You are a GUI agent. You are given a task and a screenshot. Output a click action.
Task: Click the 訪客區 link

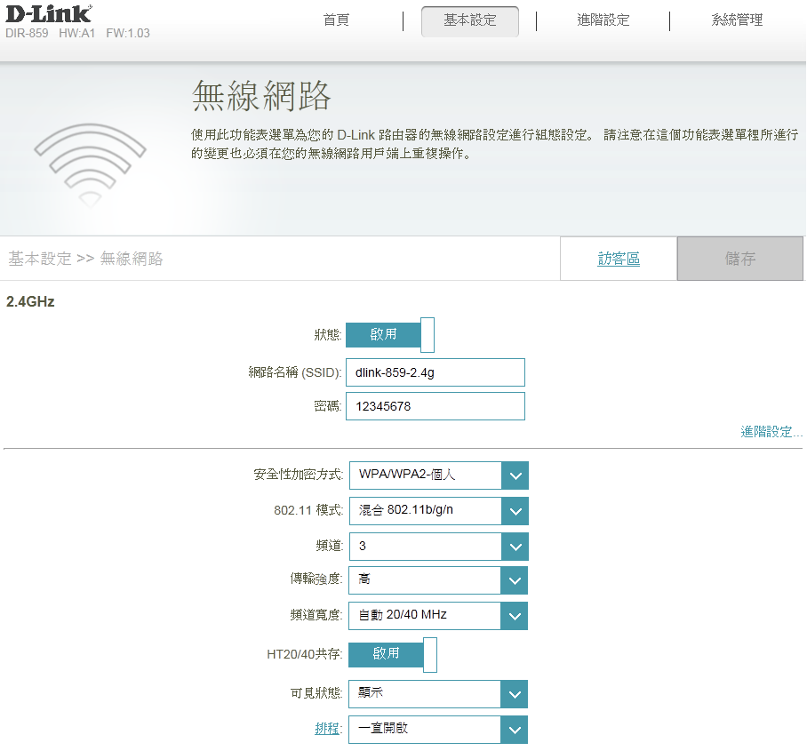point(619,259)
